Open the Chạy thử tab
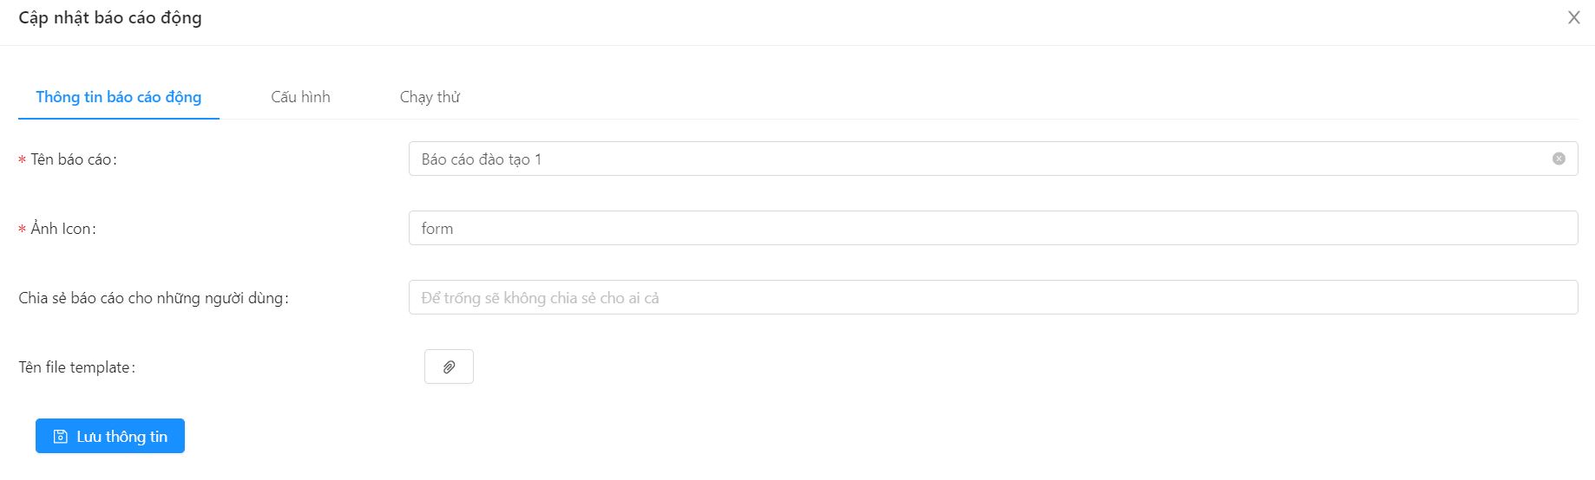Screen dimensions: 1595x480 click(430, 97)
